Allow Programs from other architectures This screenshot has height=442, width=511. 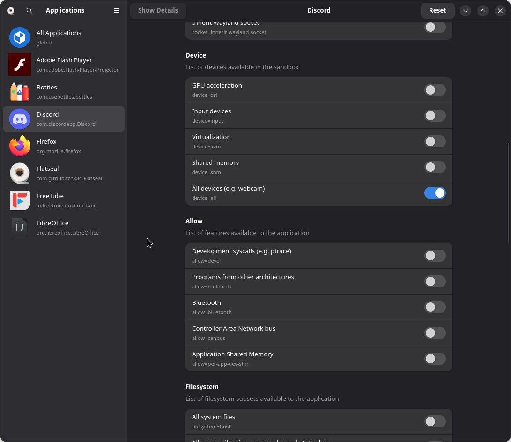[x=435, y=281]
